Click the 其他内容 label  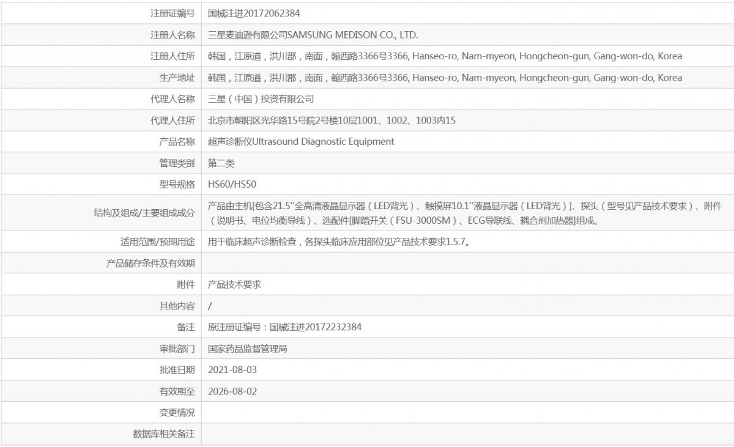177,306
